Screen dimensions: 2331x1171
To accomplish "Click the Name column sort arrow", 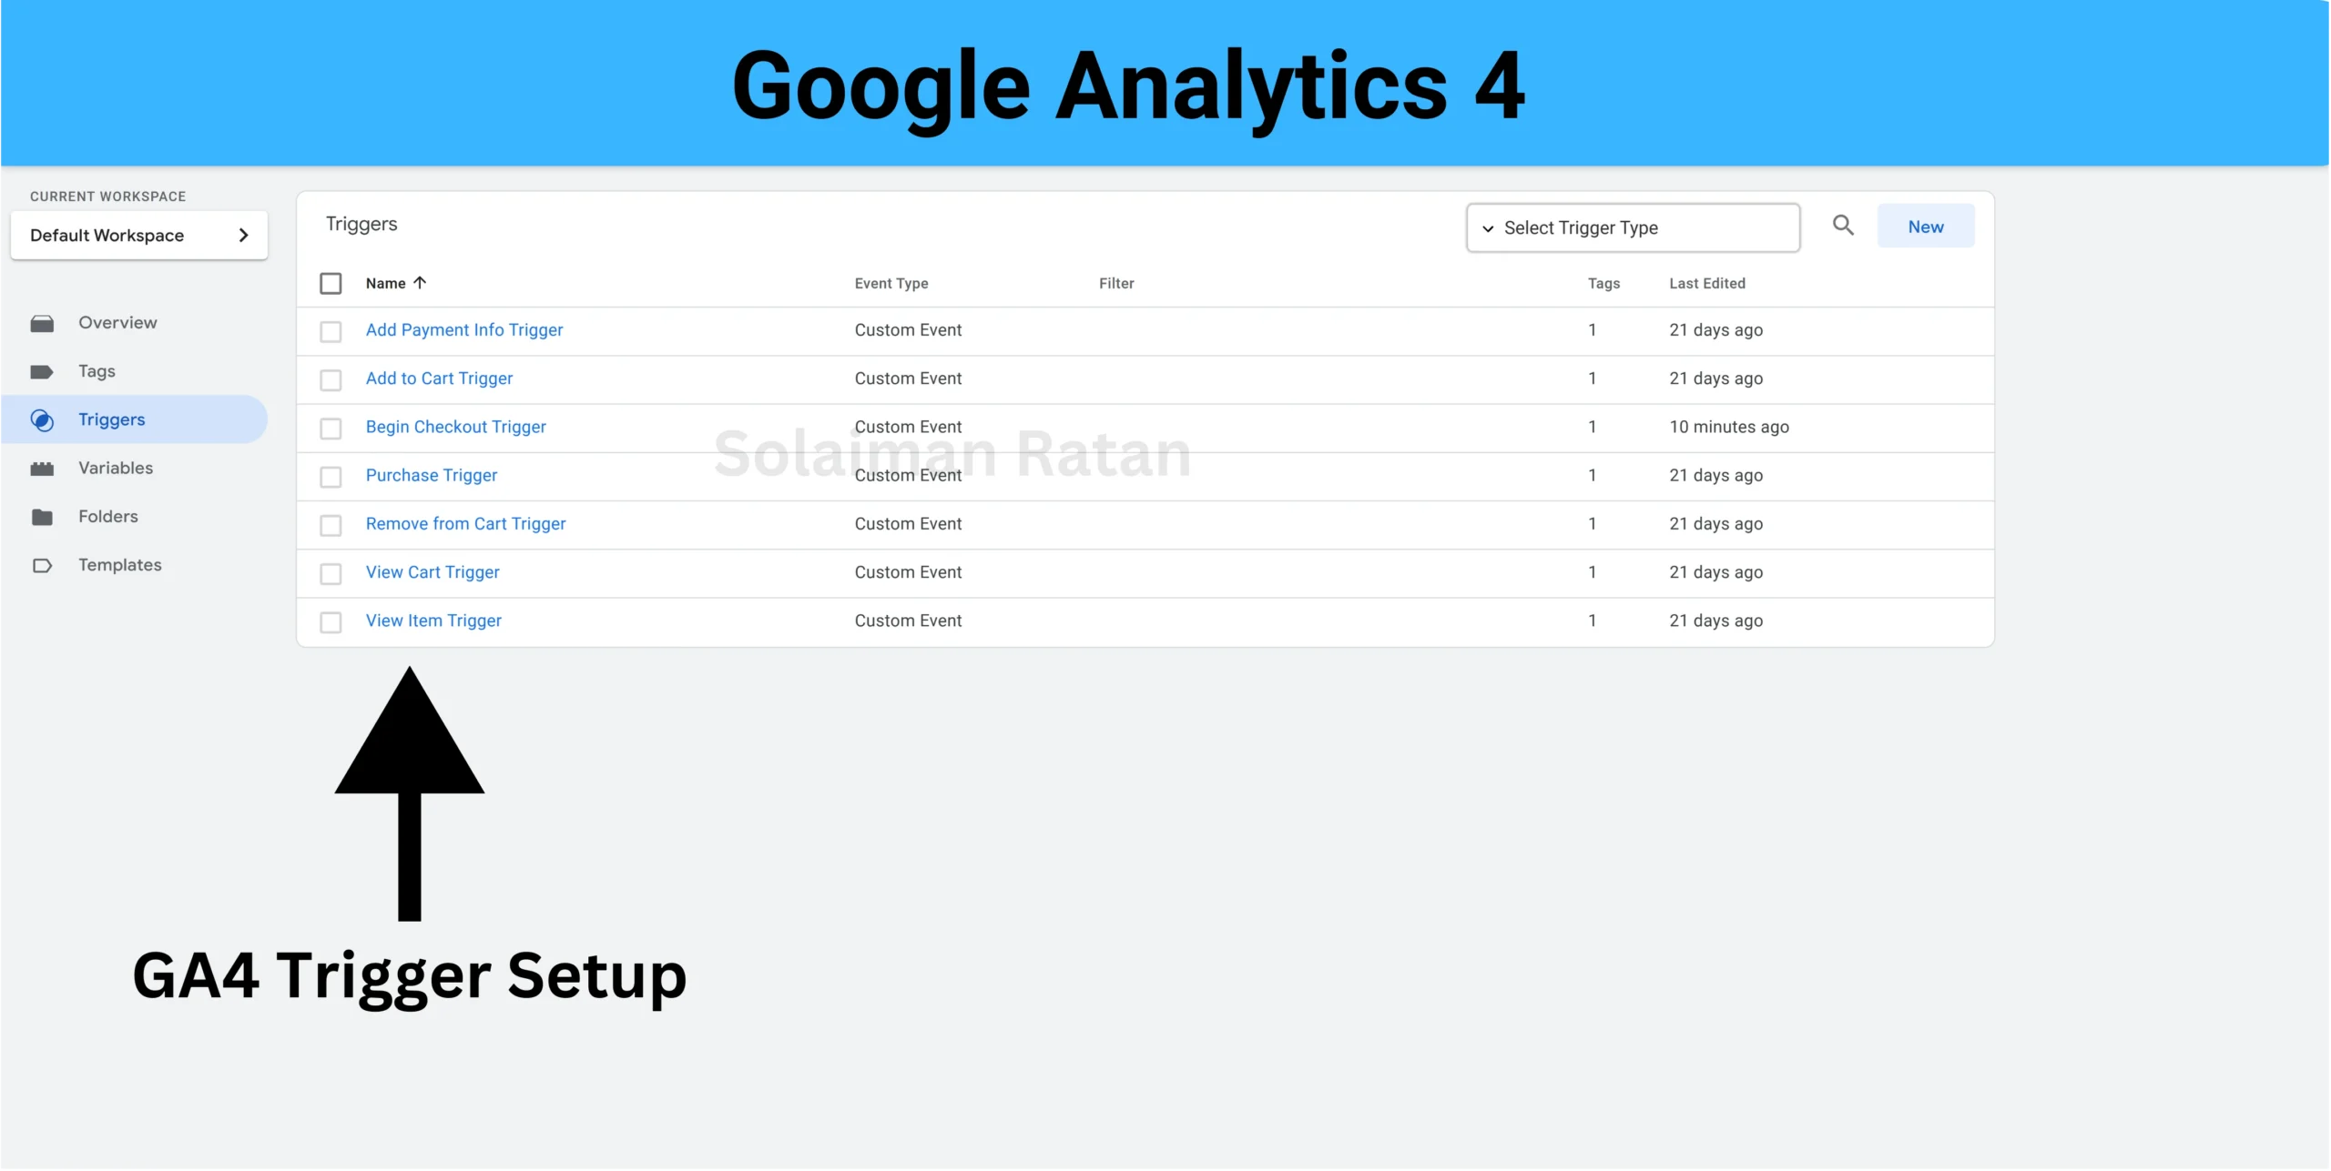I will click(420, 283).
